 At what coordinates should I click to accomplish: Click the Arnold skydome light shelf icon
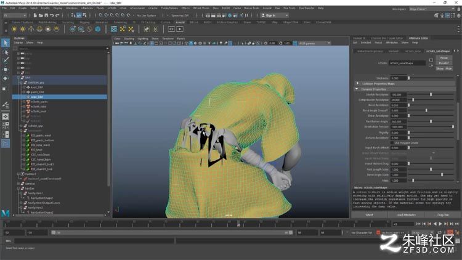[39, 29]
